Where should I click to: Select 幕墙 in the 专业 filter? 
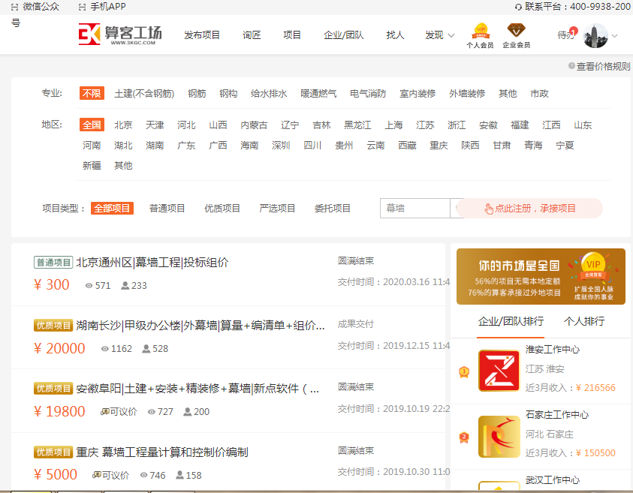[467, 94]
